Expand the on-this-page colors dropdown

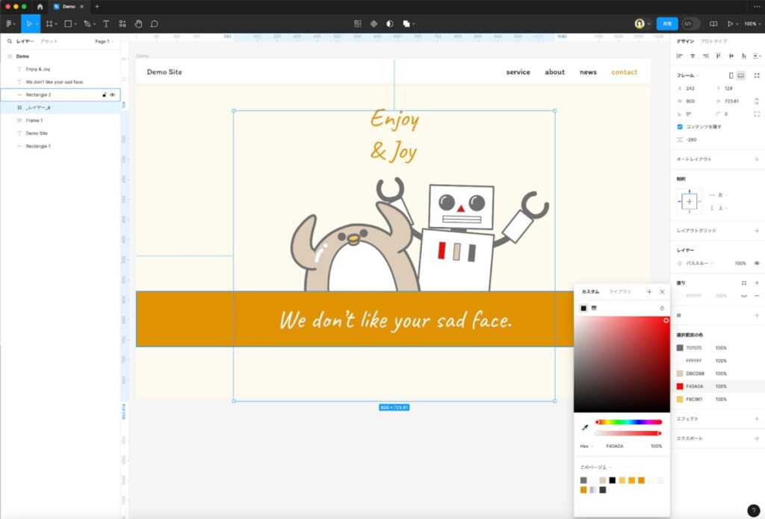tap(595, 467)
